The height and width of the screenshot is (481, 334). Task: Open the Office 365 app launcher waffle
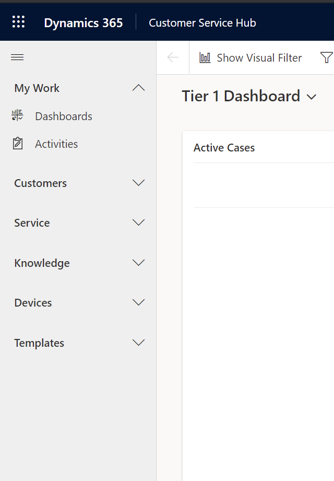(18, 21)
